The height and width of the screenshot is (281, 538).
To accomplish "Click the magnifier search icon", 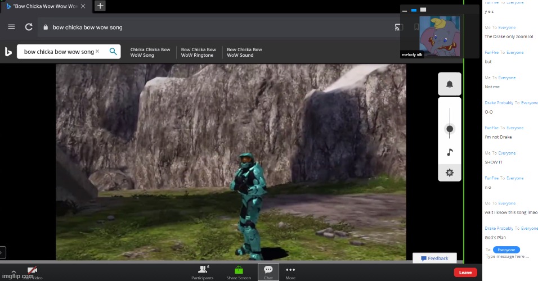I will [113, 52].
